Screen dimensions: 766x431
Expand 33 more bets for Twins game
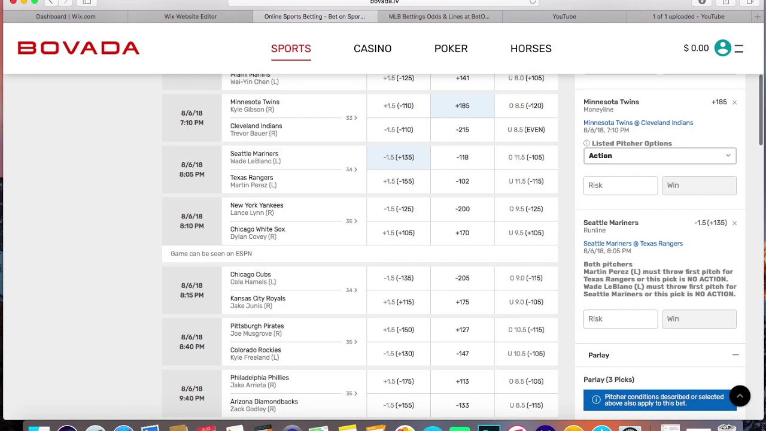coord(351,118)
